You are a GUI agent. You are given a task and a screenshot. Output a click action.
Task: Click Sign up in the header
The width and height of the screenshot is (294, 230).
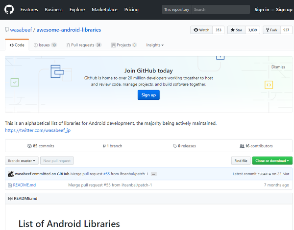tap(284, 10)
